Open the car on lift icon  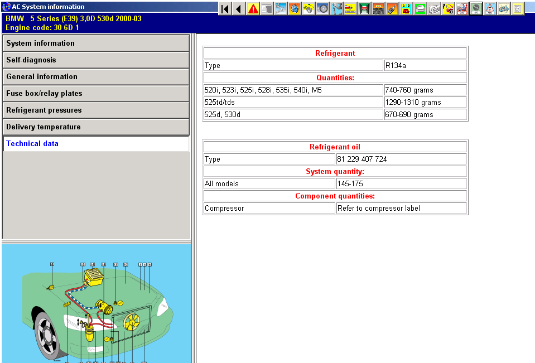tap(364, 9)
